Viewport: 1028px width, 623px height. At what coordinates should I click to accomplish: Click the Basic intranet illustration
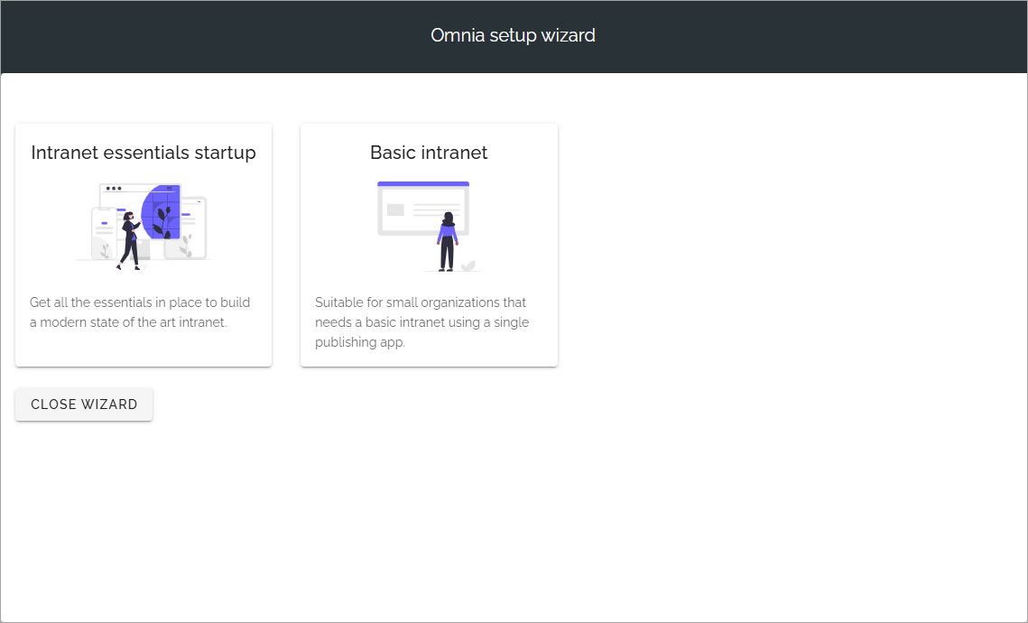point(429,227)
